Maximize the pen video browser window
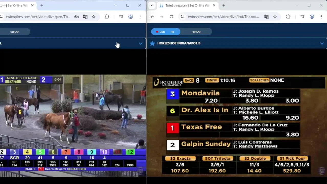 [128, 5]
